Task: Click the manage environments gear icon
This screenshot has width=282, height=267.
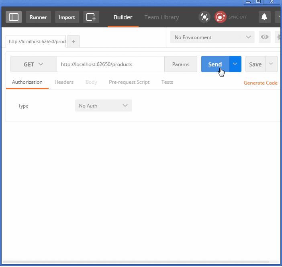Action: (278, 37)
